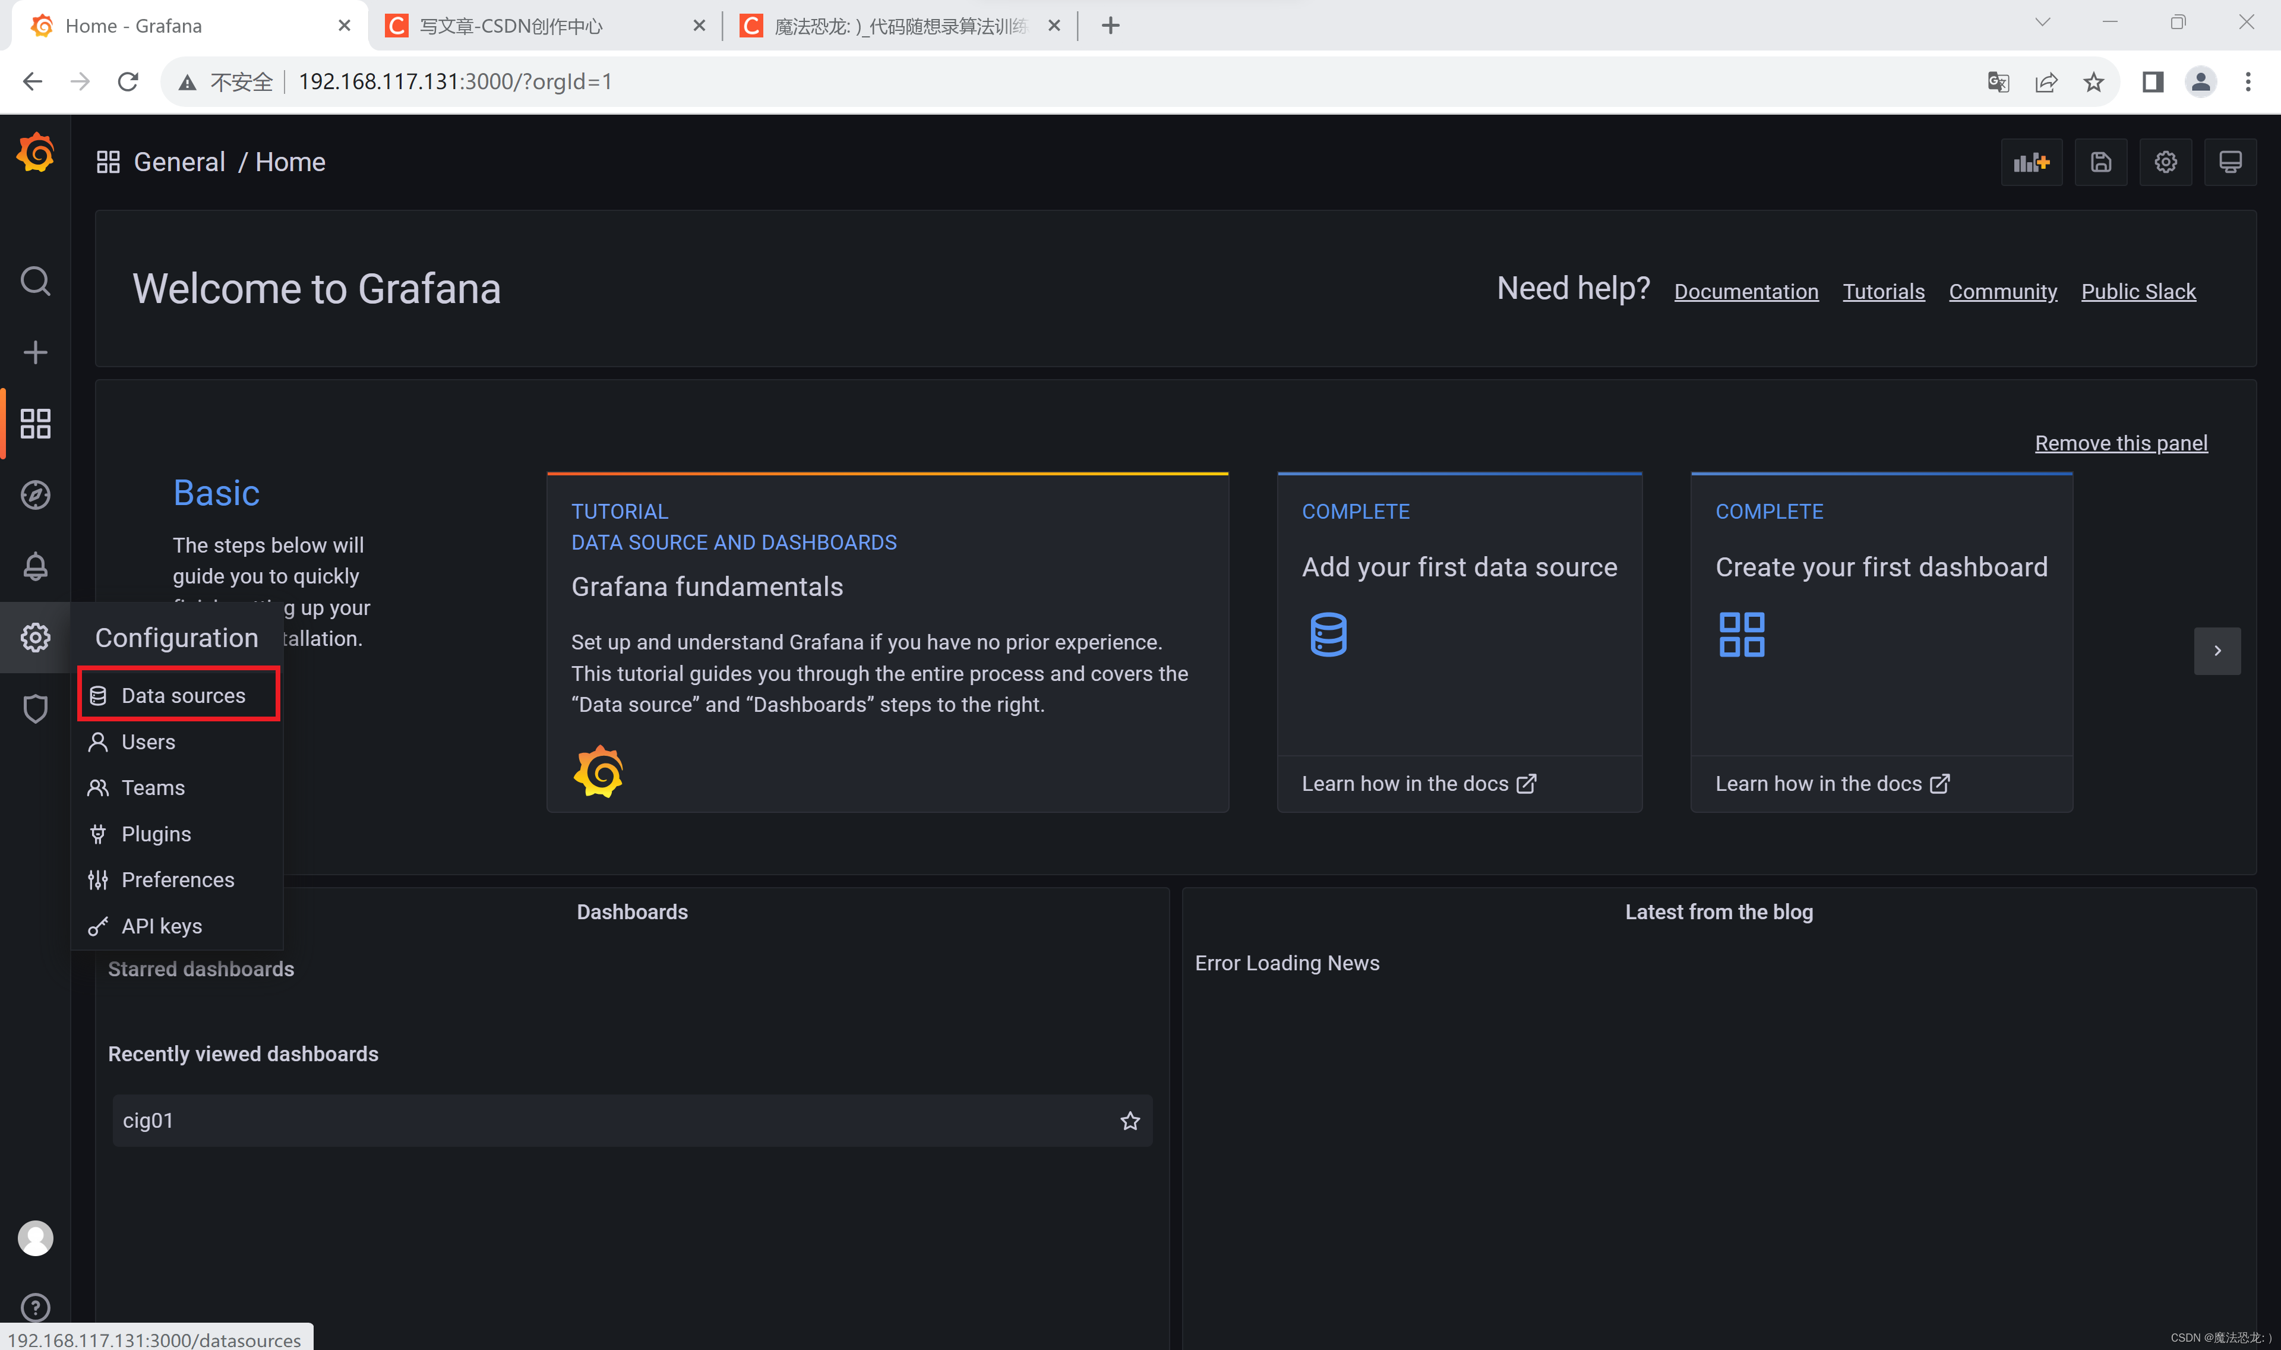Screen dimensions: 2281x1350
Task: Close the 写文章-CSDN创作中心 tab
Action: [698, 26]
